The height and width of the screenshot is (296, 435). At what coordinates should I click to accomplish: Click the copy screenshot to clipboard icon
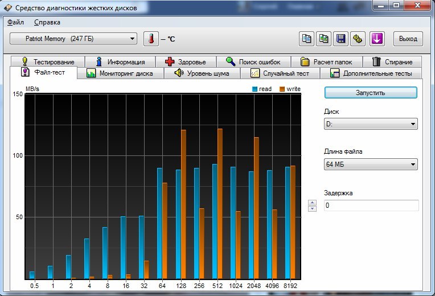coord(324,39)
